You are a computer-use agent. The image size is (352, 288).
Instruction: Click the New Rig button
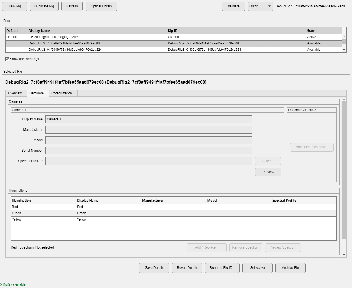[x=15, y=6]
